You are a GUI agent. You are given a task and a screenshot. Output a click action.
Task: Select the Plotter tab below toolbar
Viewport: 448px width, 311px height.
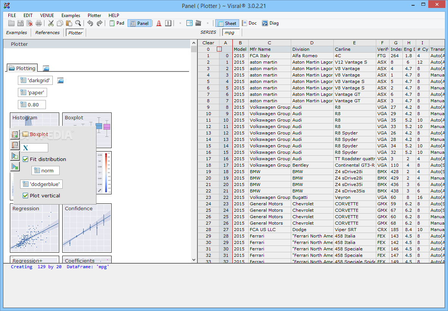coord(75,33)
